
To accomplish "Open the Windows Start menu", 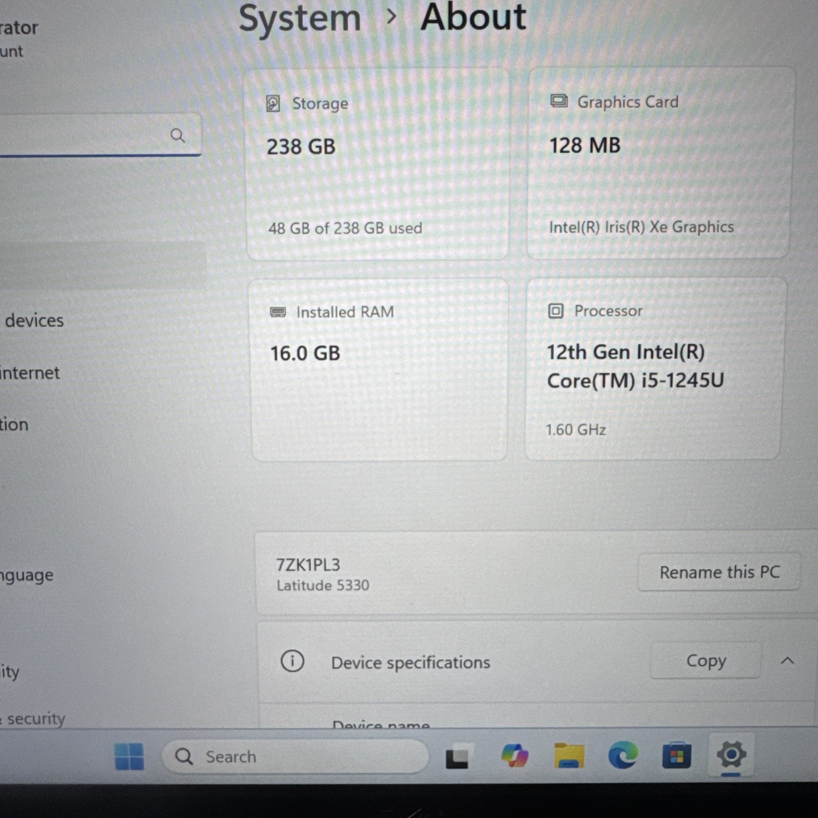I will [x=129, y=756].
